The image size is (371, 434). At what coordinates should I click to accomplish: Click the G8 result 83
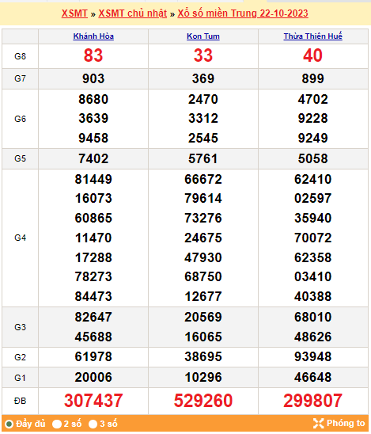coord(93,55)
